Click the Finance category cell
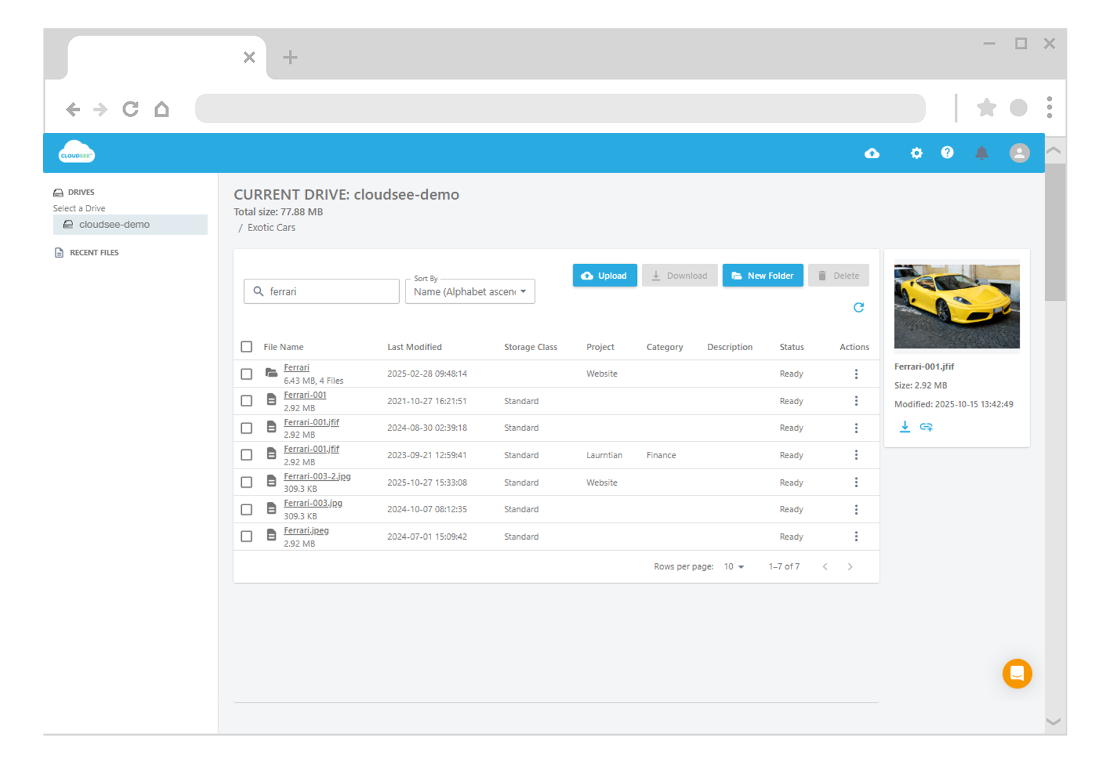 point(661,455)
